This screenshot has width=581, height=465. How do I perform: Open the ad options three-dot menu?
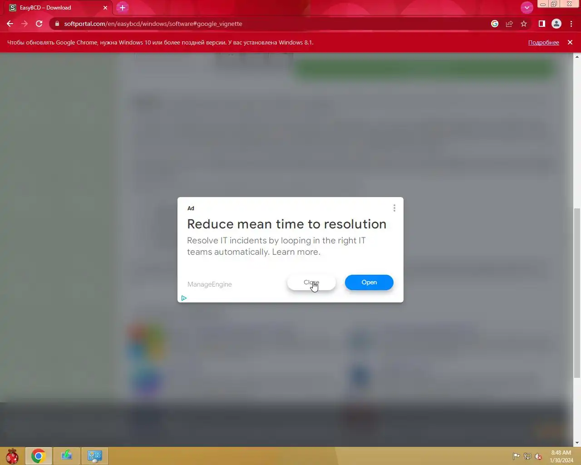point(394,208)
